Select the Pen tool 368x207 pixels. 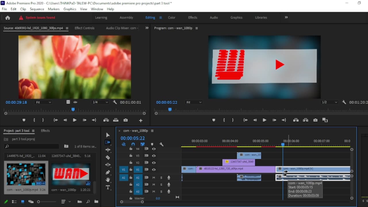tap(108, 172)
